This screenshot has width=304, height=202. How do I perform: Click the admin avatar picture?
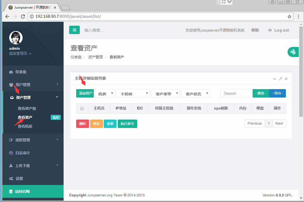tap(16, 38)
